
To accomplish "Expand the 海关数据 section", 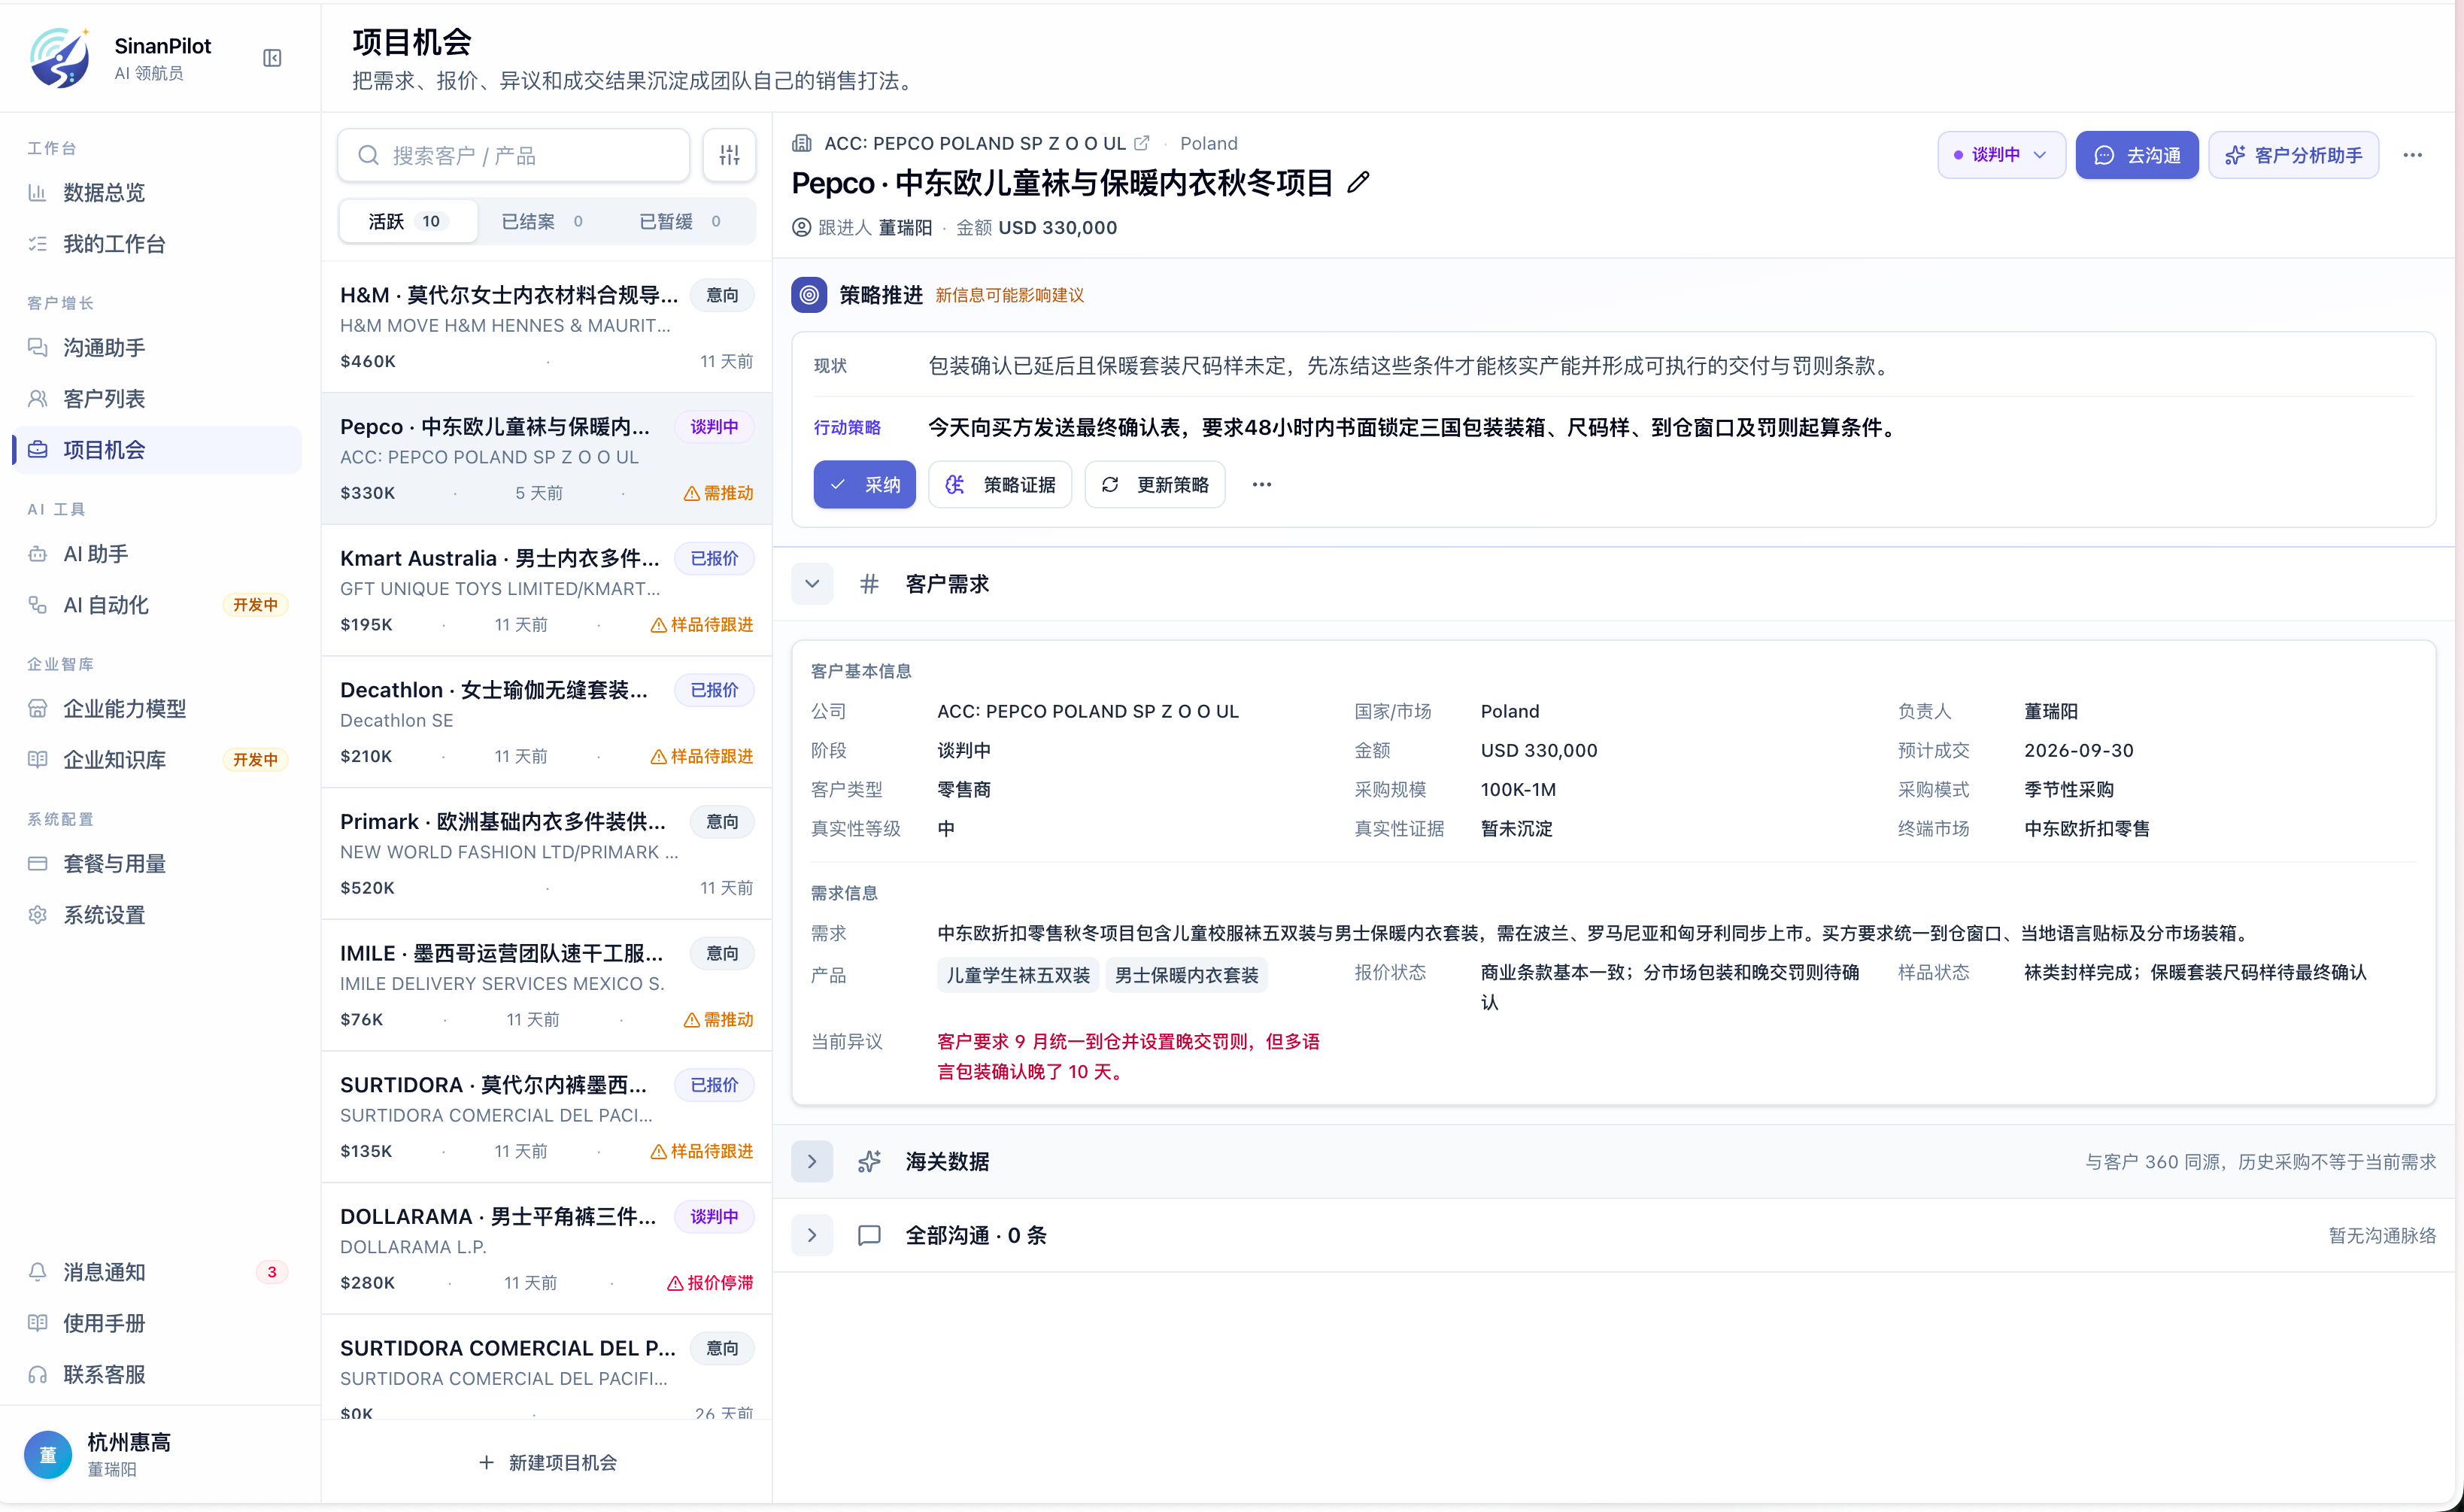I will pos(812,1161).
